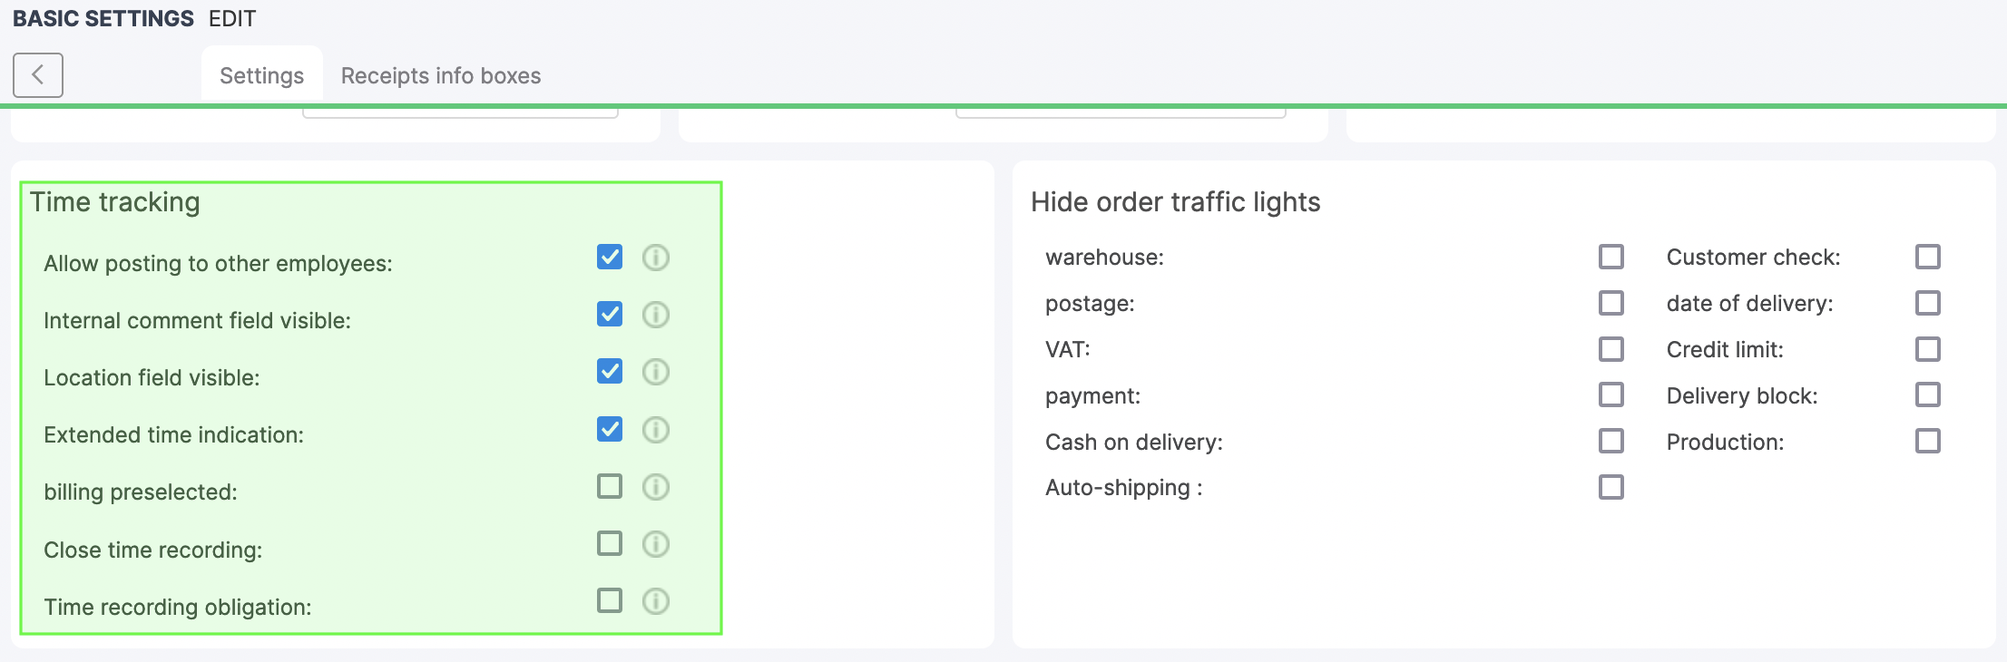2007x662 pixels.
Task: Enable Time recording obligation checkbox
Action: (x=610, y=600)
